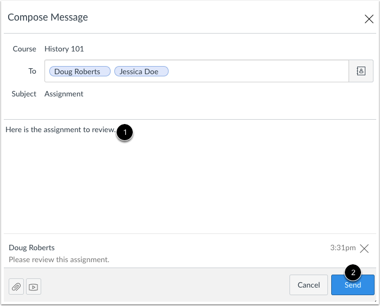Click in the message body text area

pyautogui.click(x=190, y=176)
